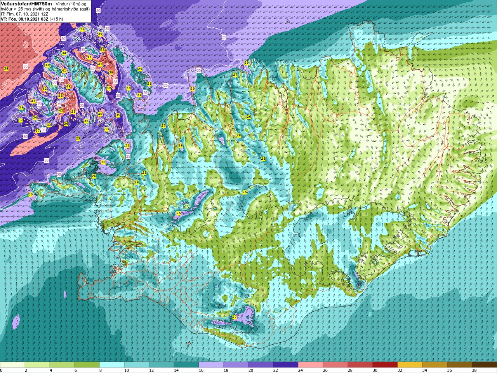The width and height of the screenshot is (497, 373).
Task: Click the legend scale number 32
Action: tap(400, 370)
